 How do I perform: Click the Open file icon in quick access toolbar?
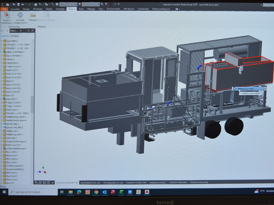[x=14, y=4]
